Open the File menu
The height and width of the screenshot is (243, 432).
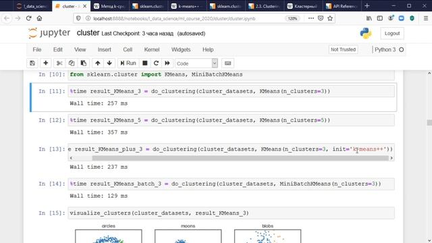pos(37,49)
